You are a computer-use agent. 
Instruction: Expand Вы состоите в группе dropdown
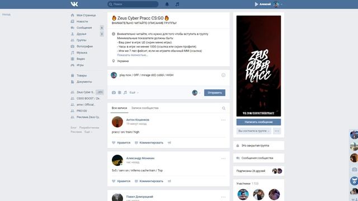(253, 131)
